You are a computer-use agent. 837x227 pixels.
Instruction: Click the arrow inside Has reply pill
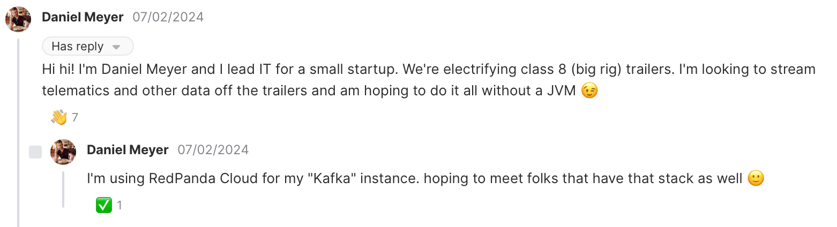click(116, 47)
